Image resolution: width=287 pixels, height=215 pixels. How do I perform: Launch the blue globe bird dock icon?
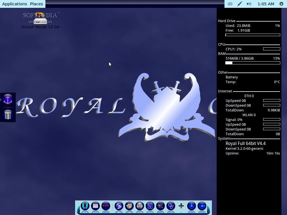[119, 206]
